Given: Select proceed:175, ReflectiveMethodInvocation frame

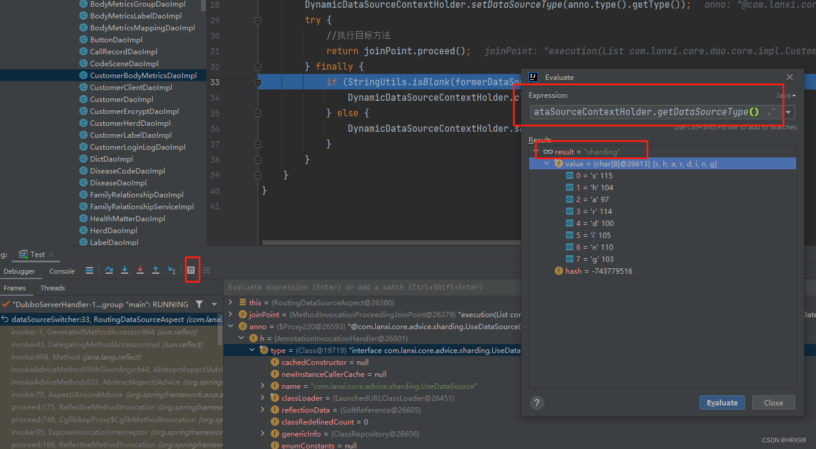Looking at the screenshot, I should pos(111,407).
